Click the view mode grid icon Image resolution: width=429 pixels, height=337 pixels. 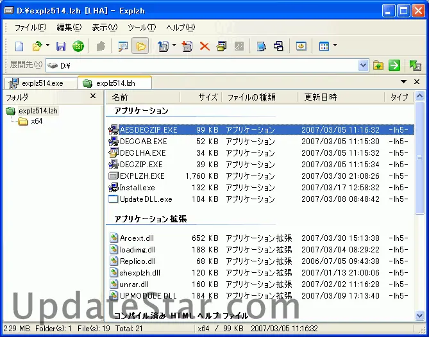click(324, 46)
